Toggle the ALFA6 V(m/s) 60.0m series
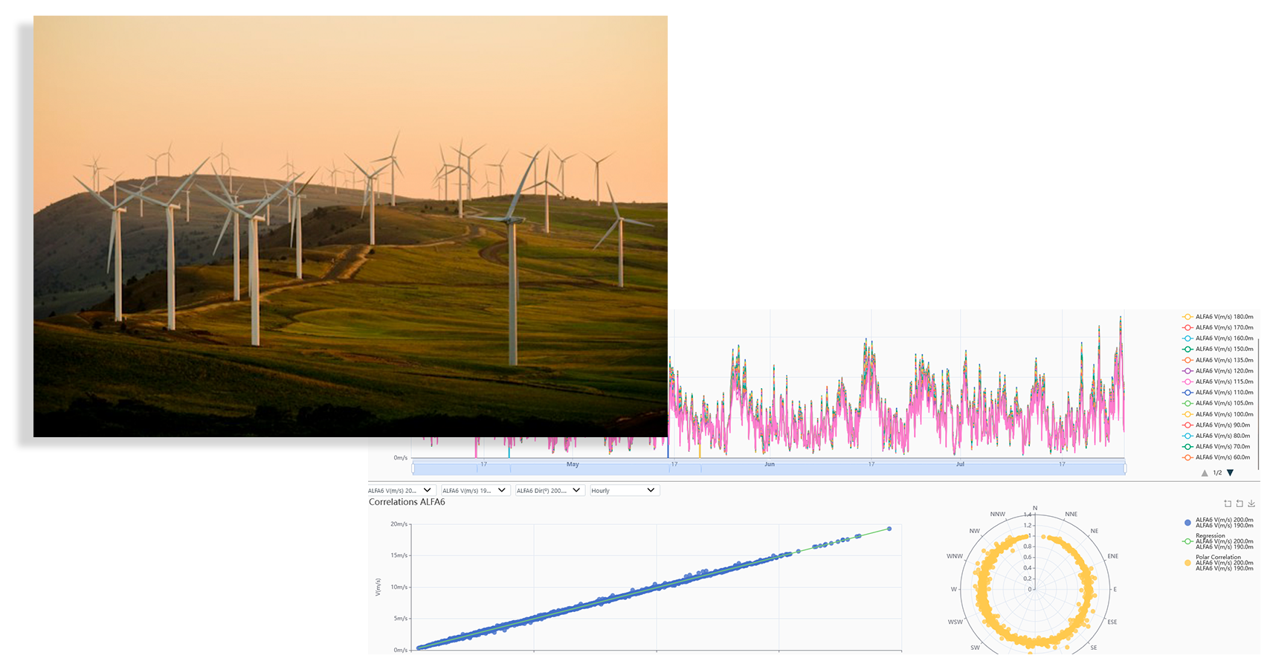1273x664 pixels. [x=1218, y=457]
